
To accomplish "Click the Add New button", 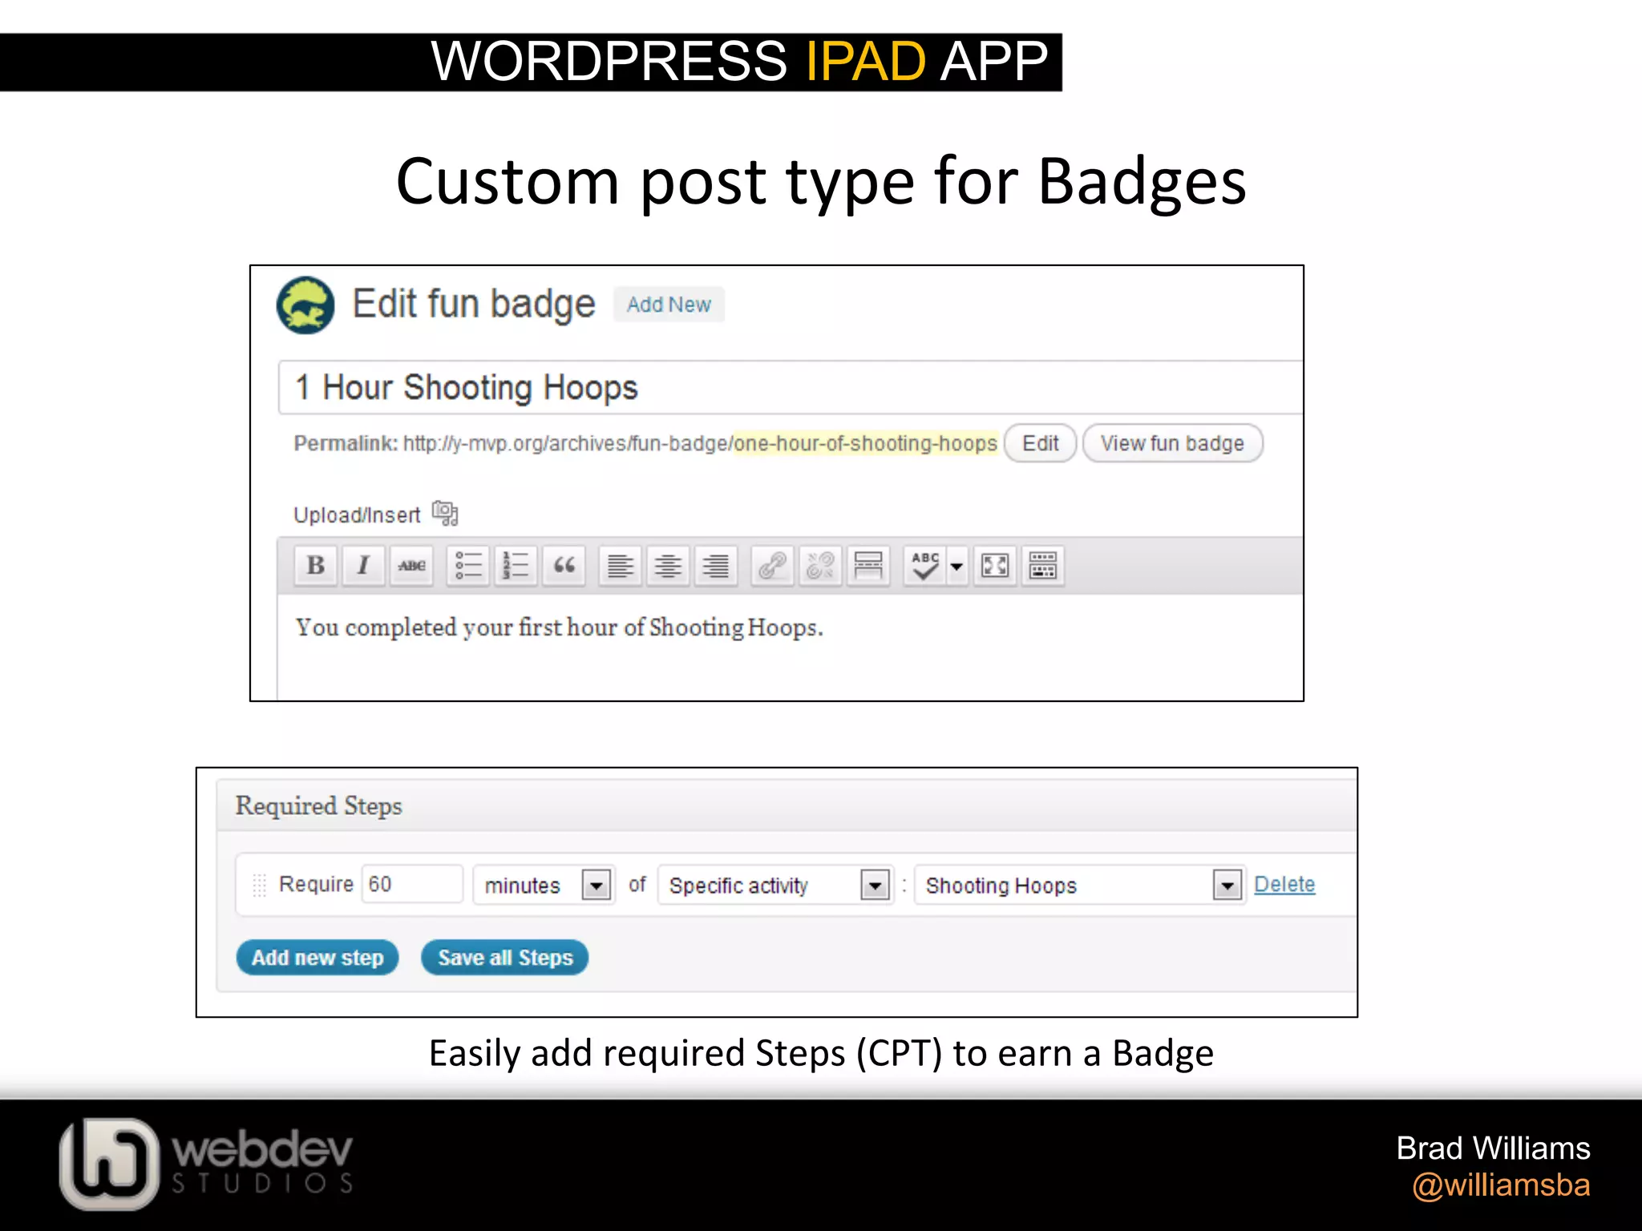I will (669, 305).
